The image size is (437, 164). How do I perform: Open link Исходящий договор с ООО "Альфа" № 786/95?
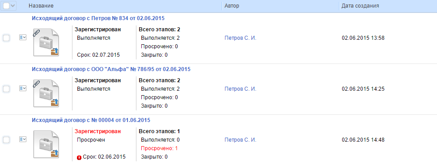pyautogui.click(x=111, y=69)
